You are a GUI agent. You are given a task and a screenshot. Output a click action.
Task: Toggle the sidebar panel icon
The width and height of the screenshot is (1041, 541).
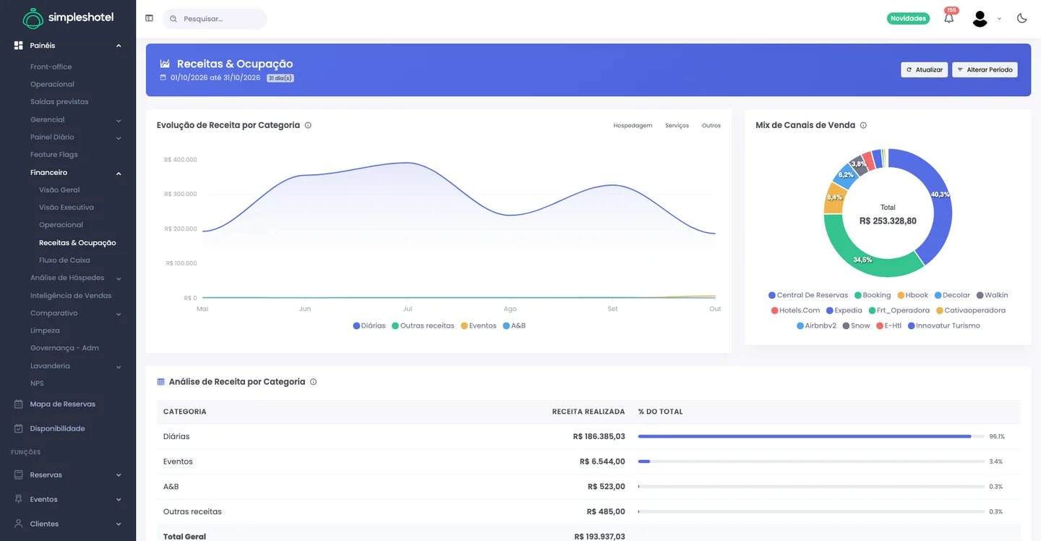pos(149,18)
